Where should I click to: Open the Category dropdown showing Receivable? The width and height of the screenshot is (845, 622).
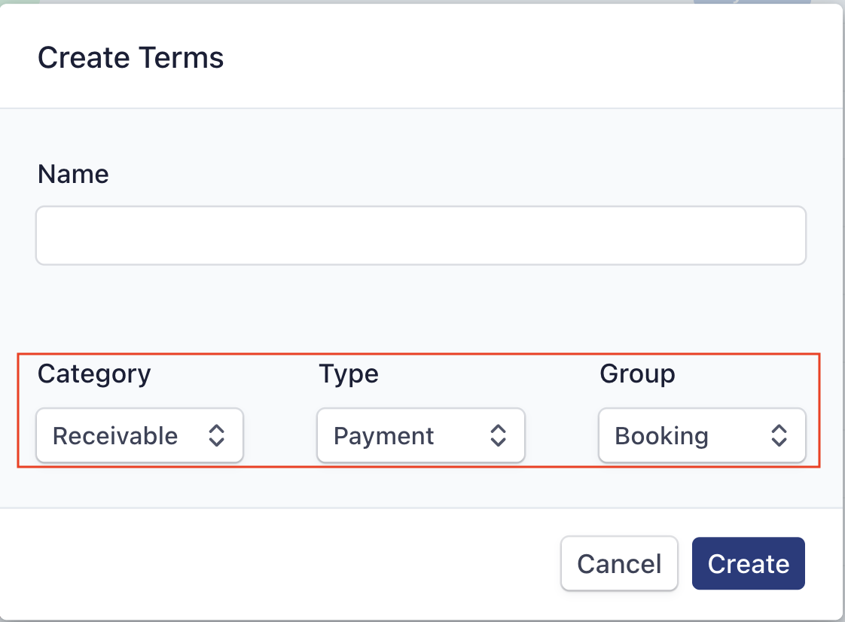click(x=139, y=435)
